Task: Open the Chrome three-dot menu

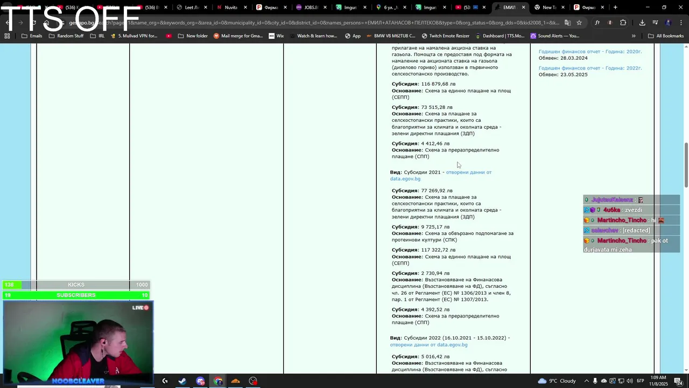Action: [680, 23]
